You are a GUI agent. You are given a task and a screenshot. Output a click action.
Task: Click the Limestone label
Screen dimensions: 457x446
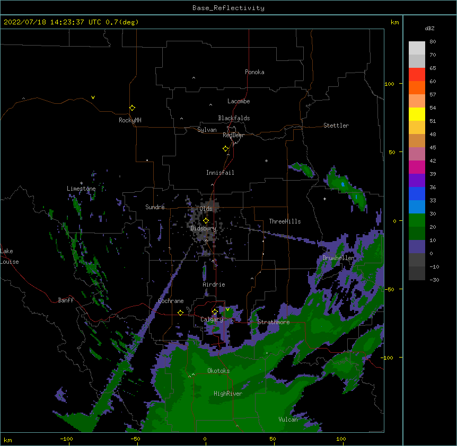pos(81,189)
